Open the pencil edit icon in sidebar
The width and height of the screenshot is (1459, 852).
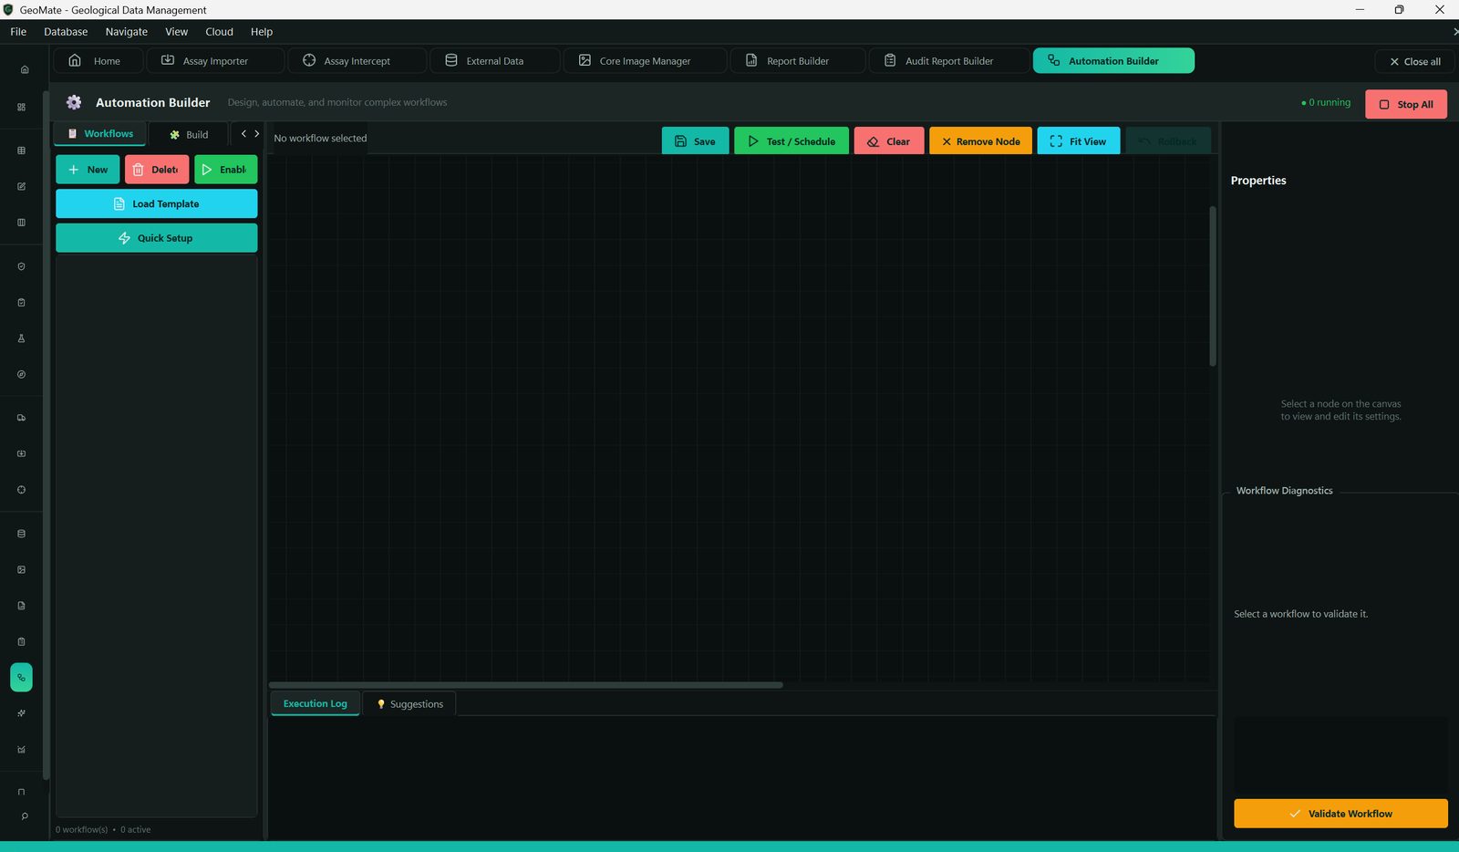[21, 186]
